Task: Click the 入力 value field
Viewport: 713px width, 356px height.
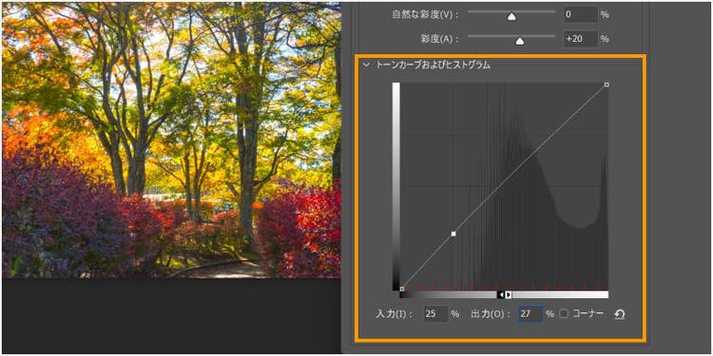Action: click(436, 314)
